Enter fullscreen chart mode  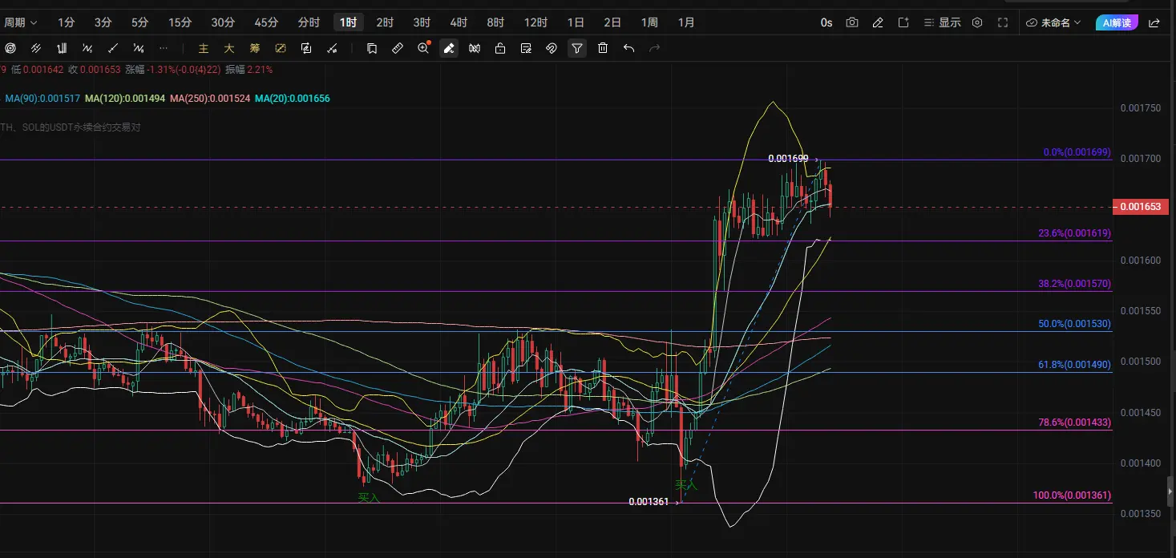pos(1003,22)
